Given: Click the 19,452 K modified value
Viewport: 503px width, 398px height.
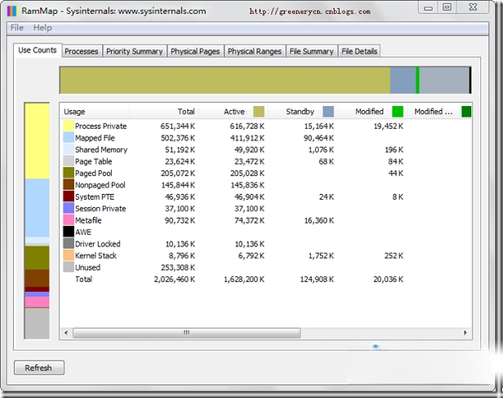Looking at the screenshot, I should point(388,127).
